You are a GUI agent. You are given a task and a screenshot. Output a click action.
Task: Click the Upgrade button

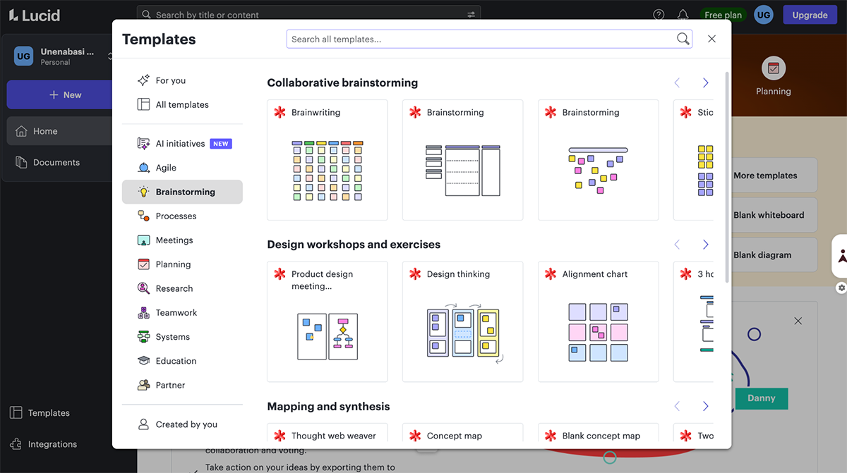tap(810, 14)
